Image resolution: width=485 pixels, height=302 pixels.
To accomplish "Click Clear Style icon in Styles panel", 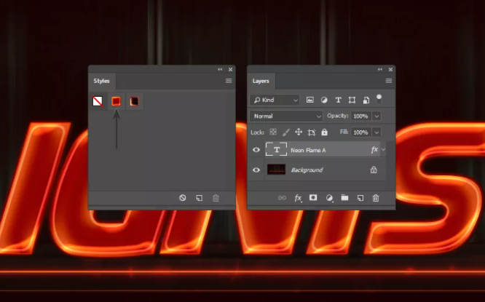I will [183, 198].
